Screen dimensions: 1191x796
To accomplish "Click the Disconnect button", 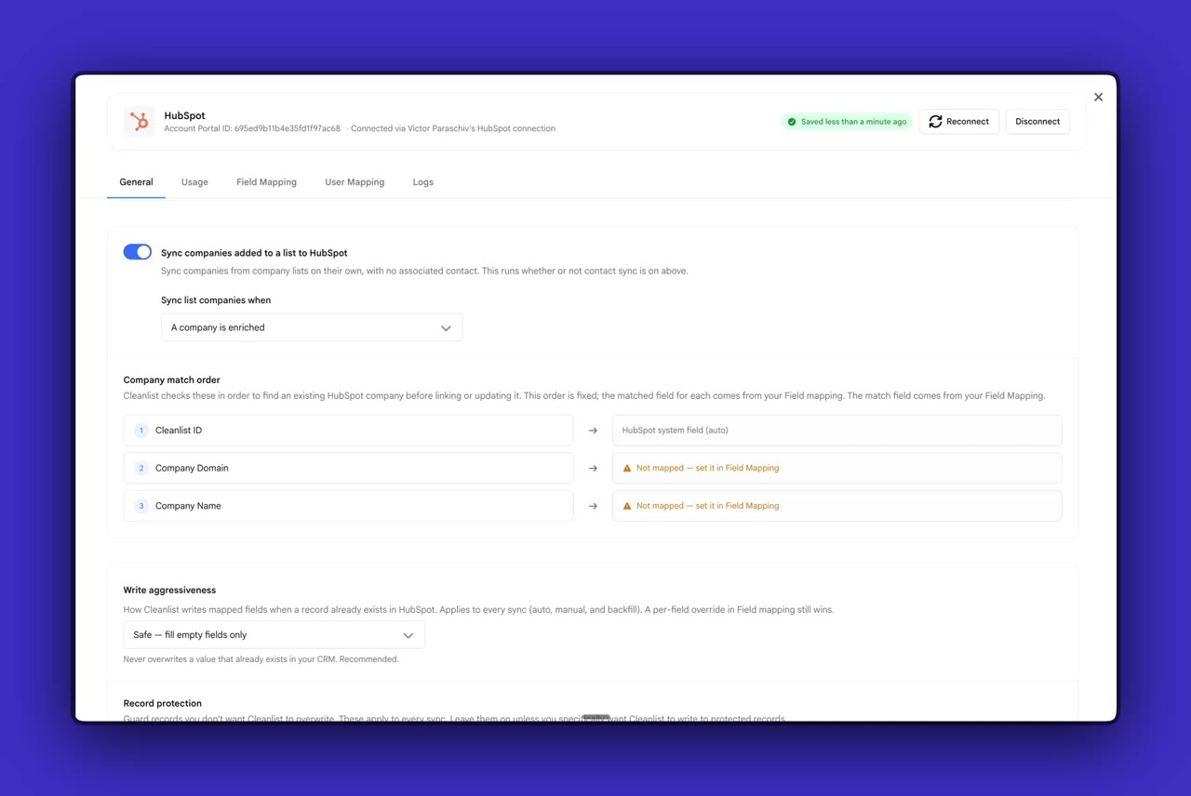I will (x=1037, y=122).
